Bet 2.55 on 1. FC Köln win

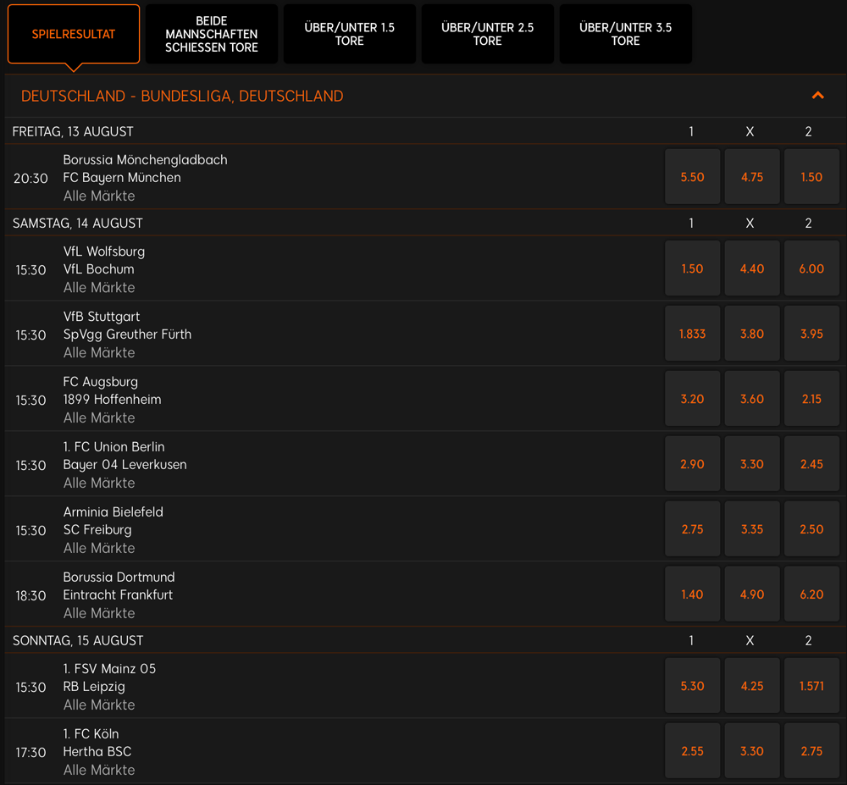click(693, 751)
